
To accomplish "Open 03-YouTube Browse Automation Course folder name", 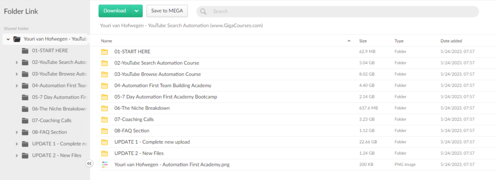I will click(x=157, y=75).
